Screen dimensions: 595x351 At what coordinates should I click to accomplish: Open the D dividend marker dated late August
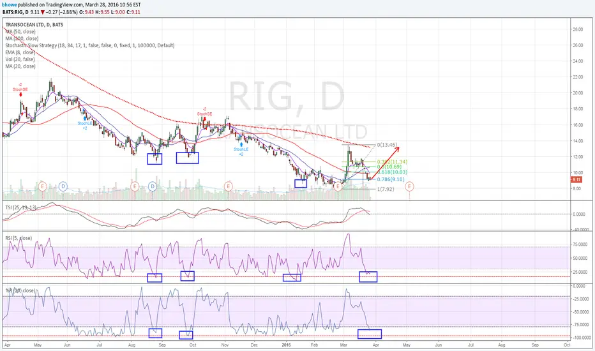pyautogui.click(x=152, y=186)
